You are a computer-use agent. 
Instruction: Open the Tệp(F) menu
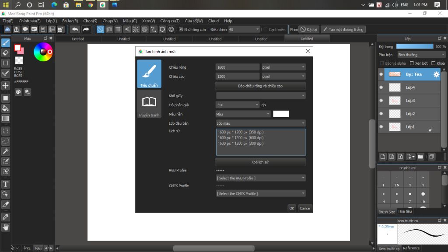(x=8, y=21)
